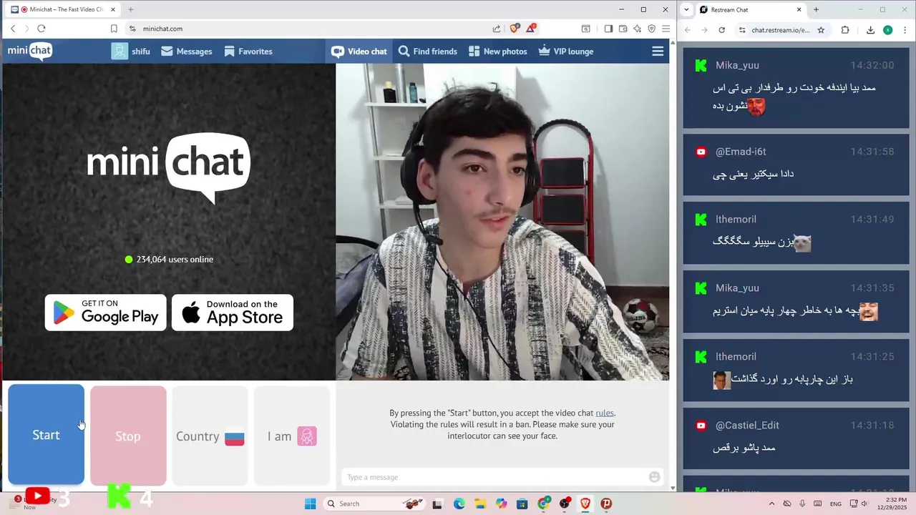
Task: Open Chrome downloads icon
Action: pos(870,30)
